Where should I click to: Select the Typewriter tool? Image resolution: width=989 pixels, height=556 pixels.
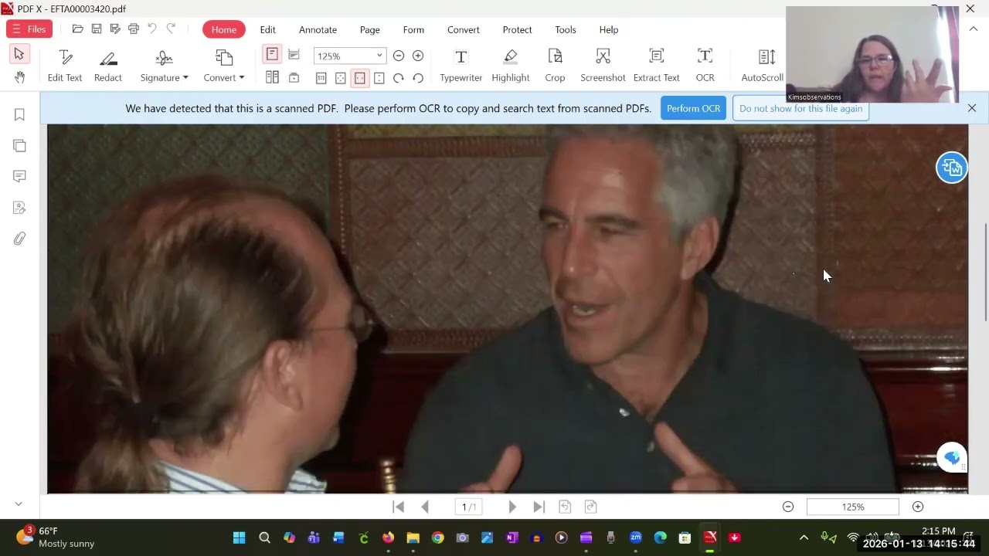click(461, 66)
